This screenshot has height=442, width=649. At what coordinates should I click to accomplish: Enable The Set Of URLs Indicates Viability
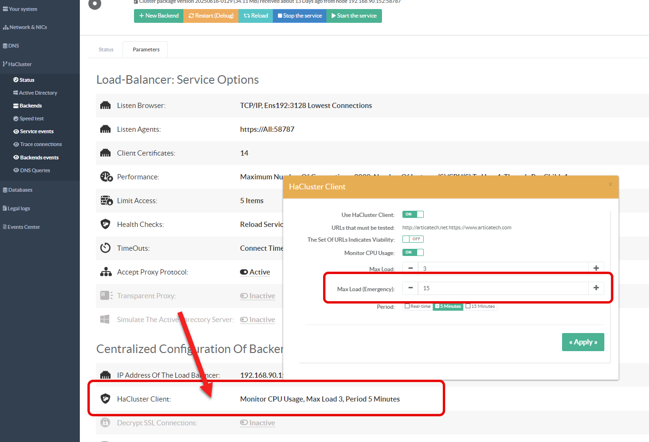[412, 239]
